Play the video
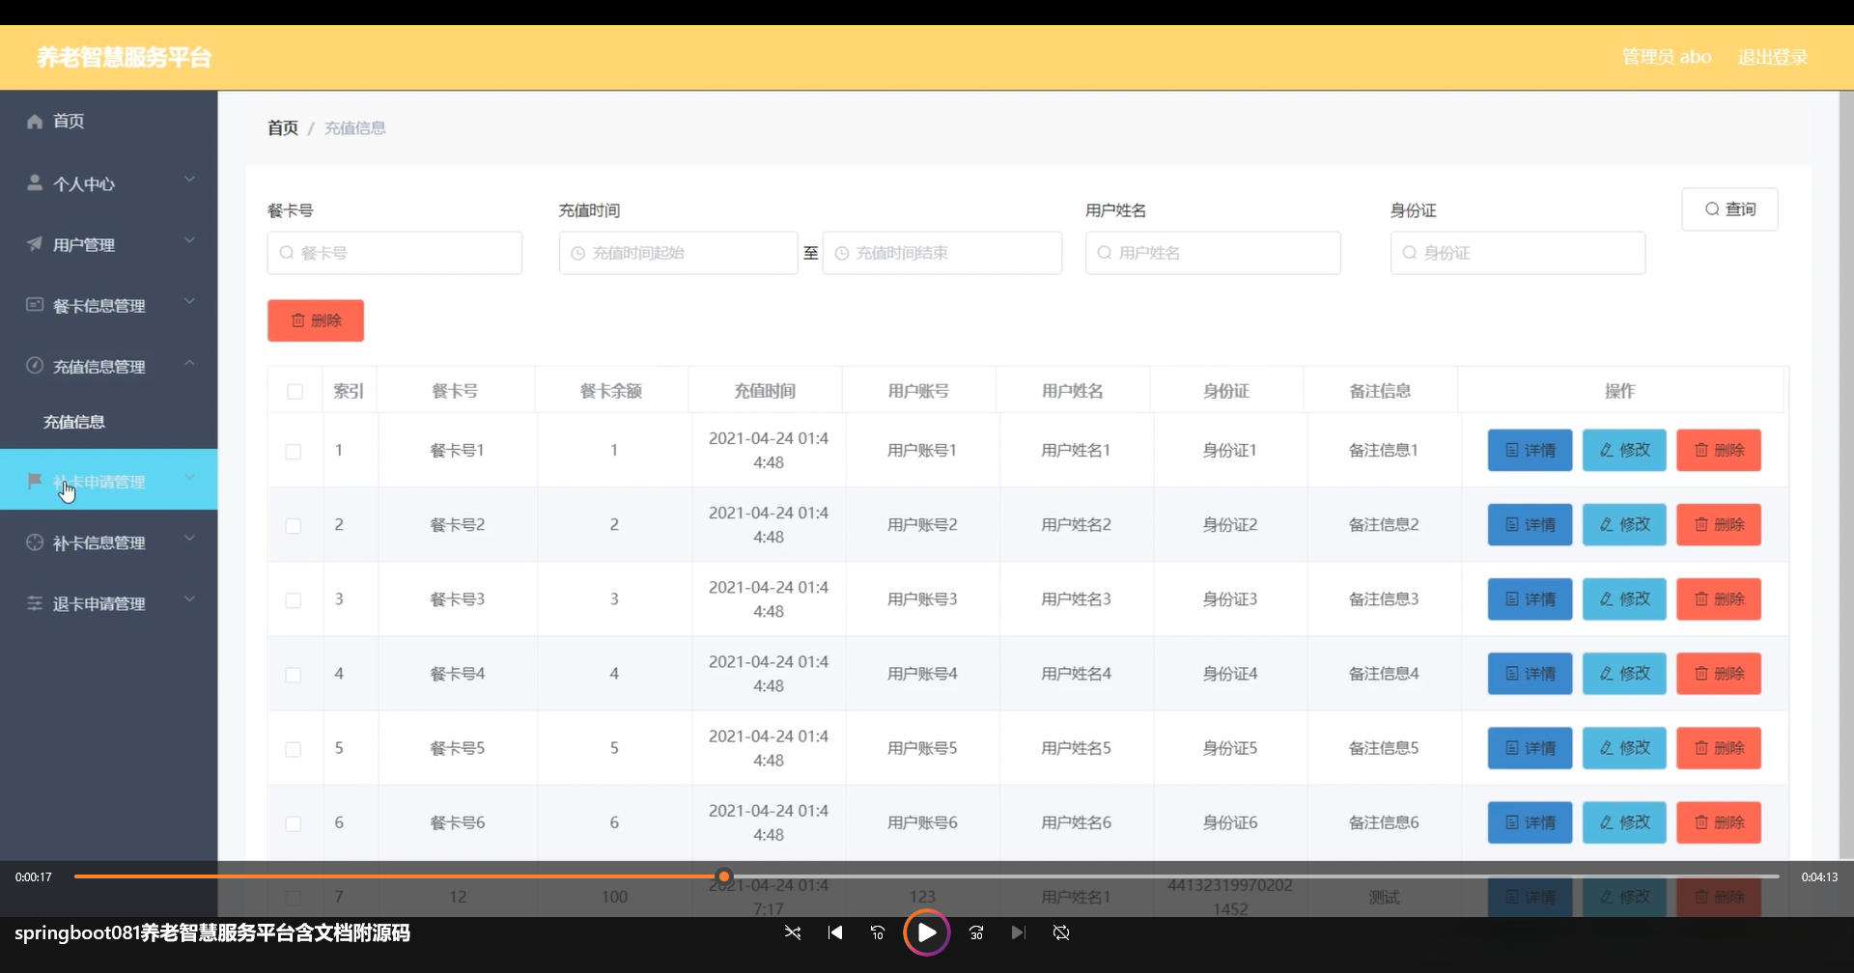This screenshot has width=1854, height=973. pyautogui.click(x=927, y=932)
